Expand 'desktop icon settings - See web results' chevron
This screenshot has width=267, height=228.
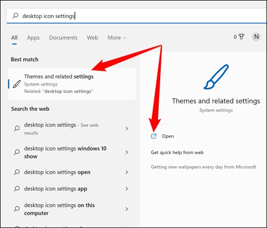coord(127,128)
